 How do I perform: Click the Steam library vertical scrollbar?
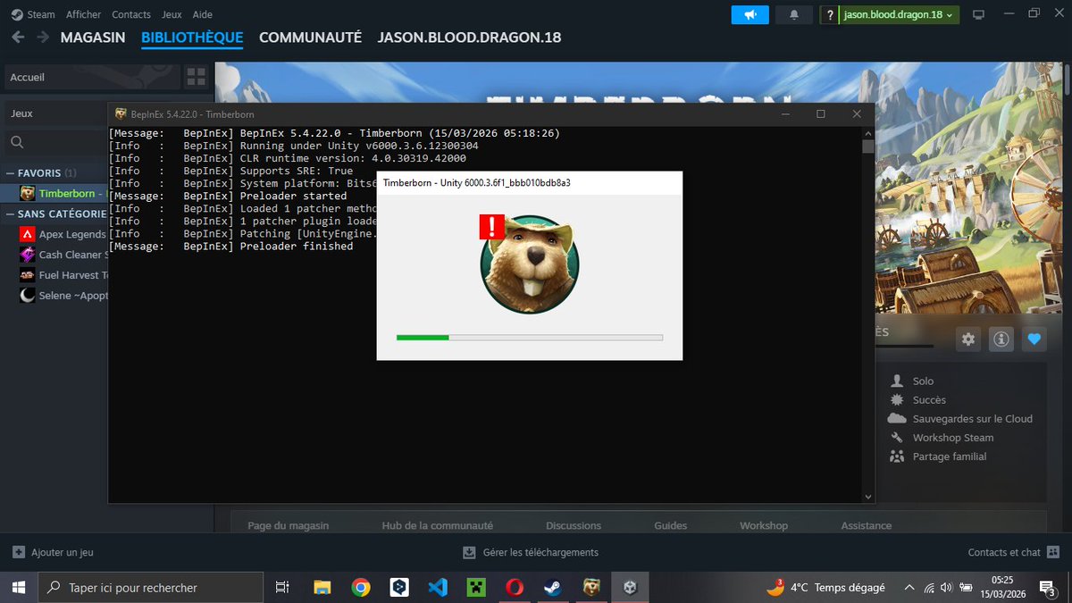point(1067,80)
